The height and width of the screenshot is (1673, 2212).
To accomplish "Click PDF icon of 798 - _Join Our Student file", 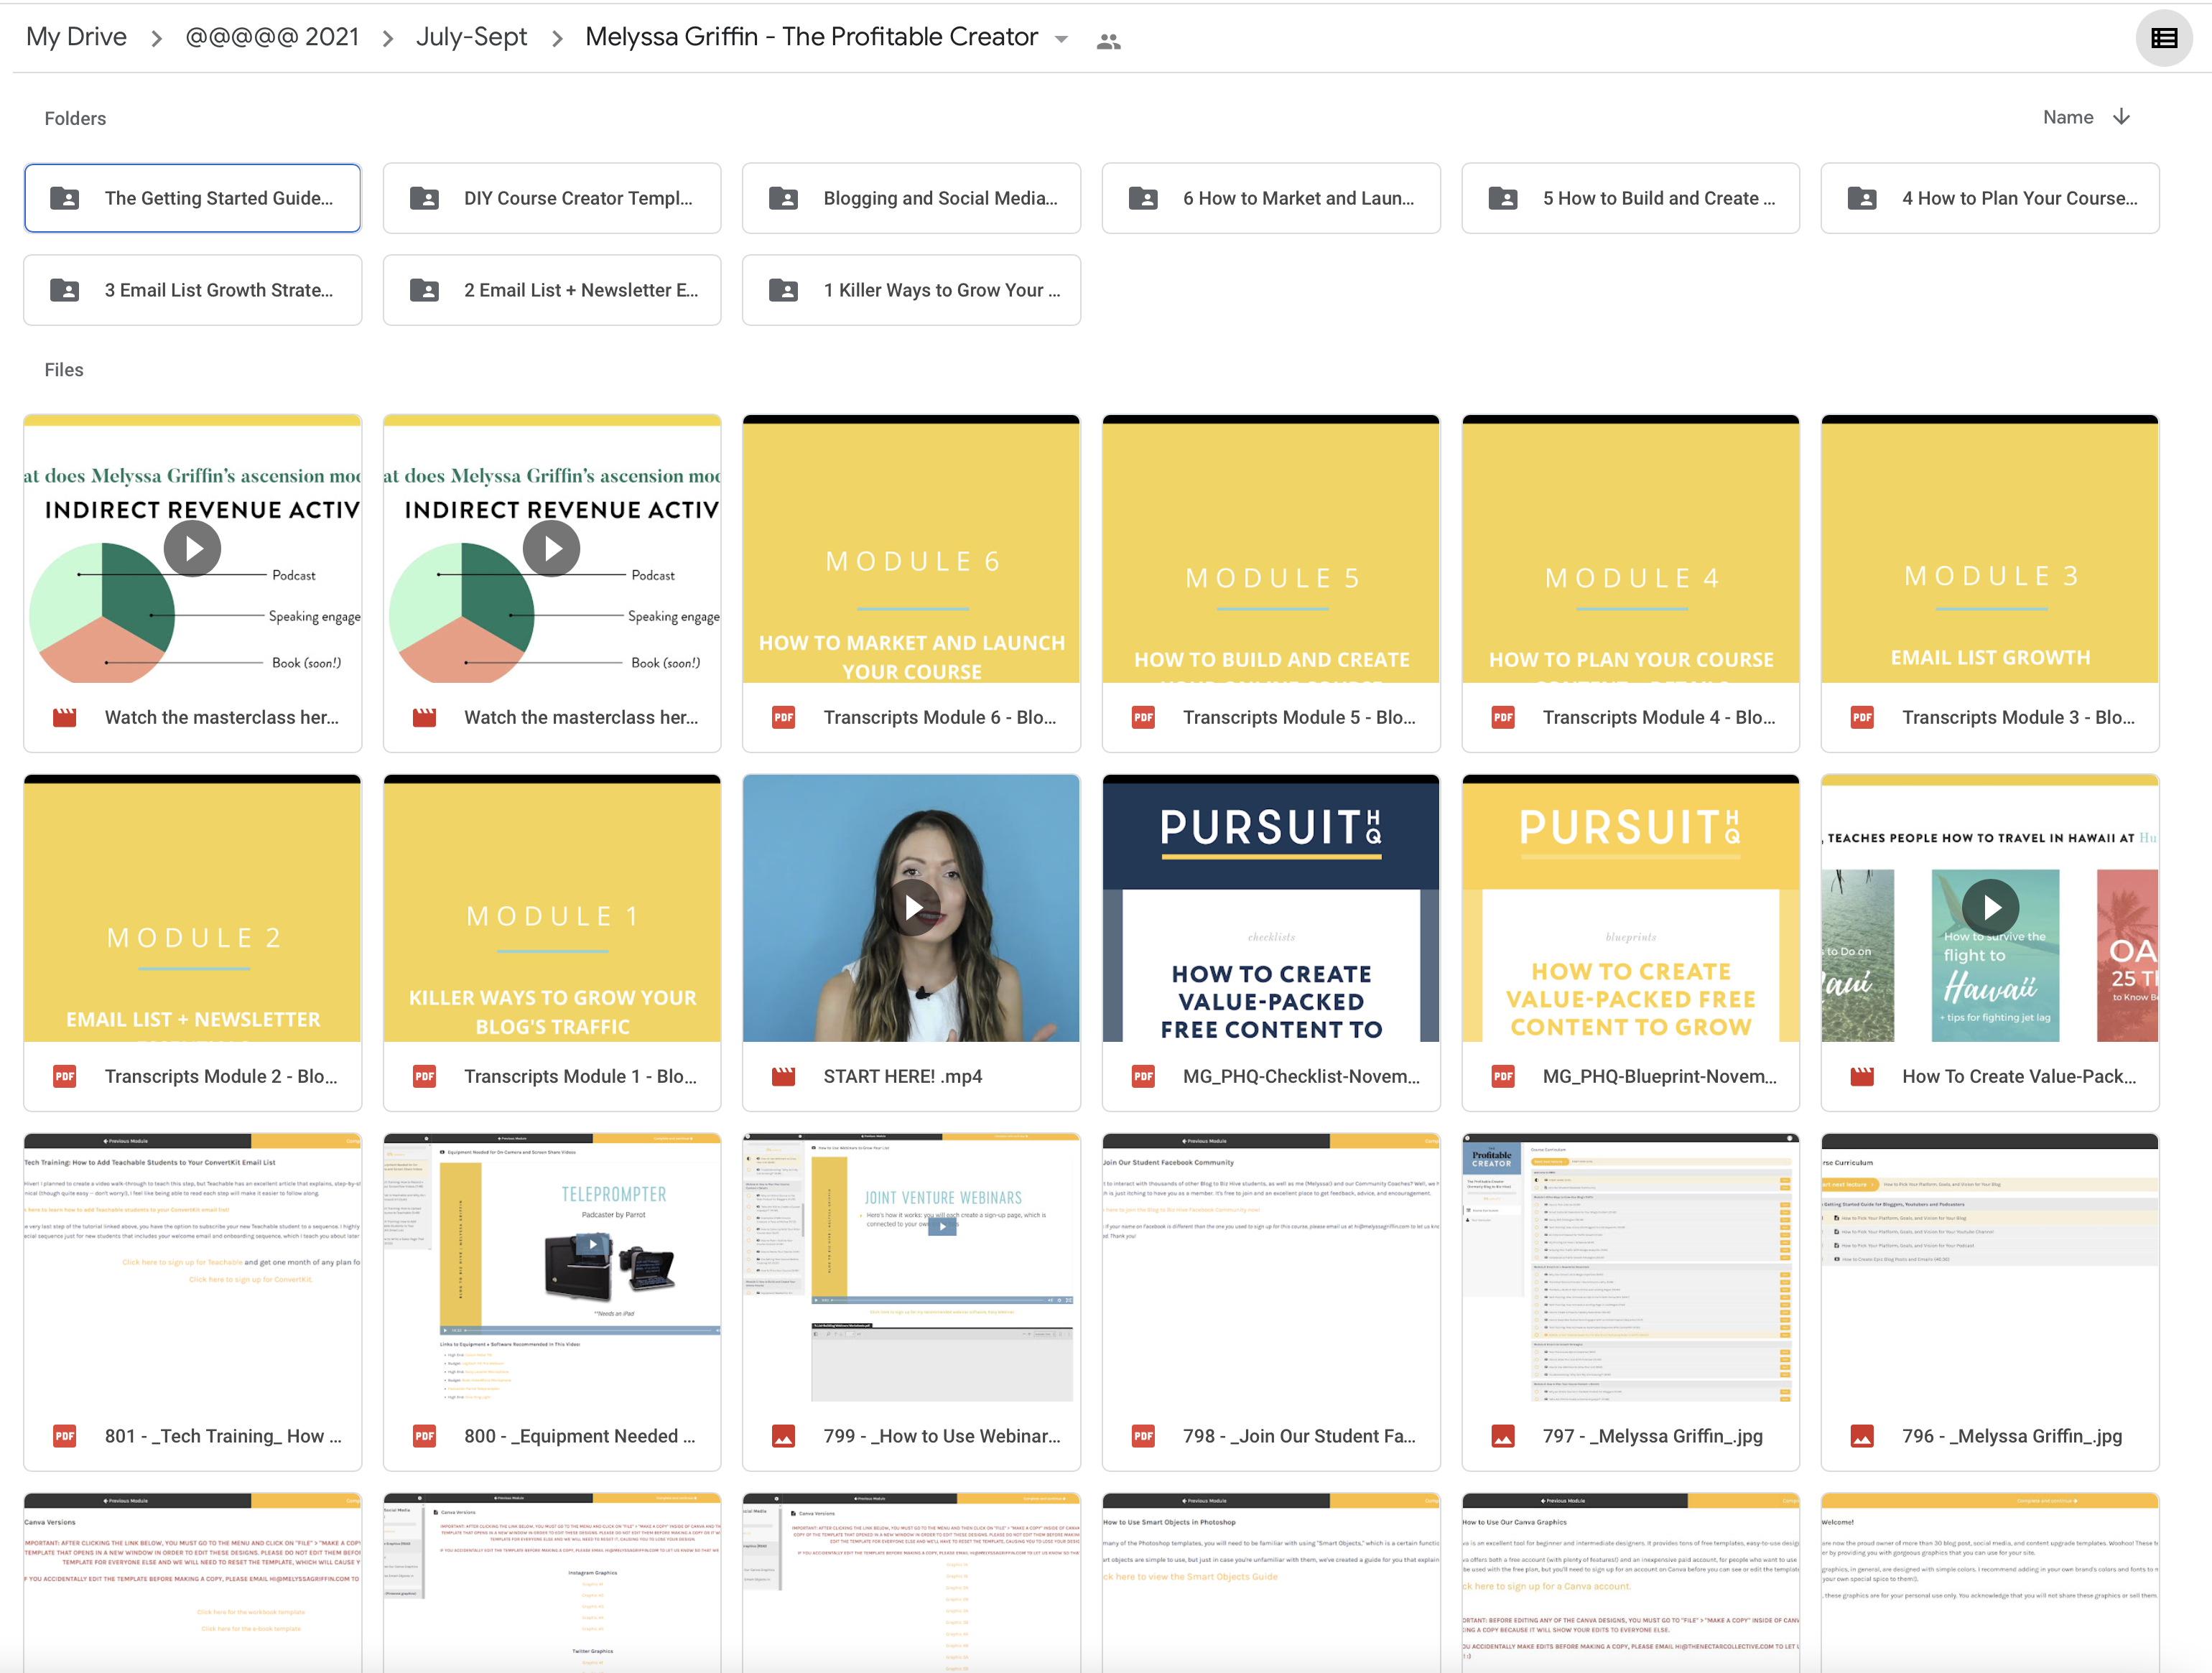I will [x=1143, y=1436].
